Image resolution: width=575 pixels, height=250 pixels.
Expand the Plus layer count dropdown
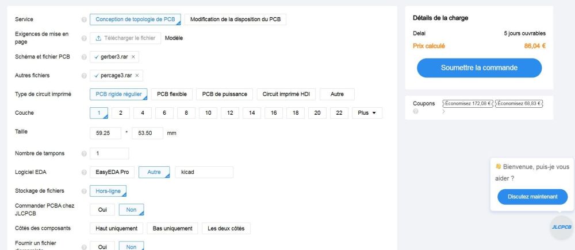(367, 113)
